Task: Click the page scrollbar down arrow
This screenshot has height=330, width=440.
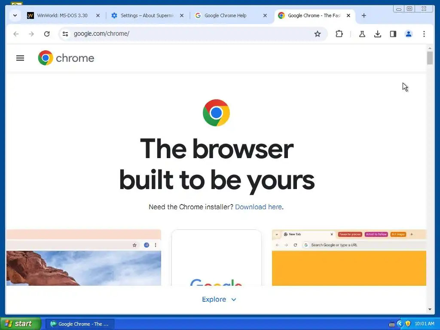Action: click(430, 309)
